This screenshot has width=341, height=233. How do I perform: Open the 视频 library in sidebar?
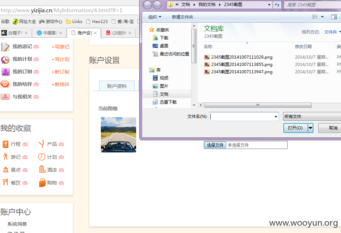(161, 78)
